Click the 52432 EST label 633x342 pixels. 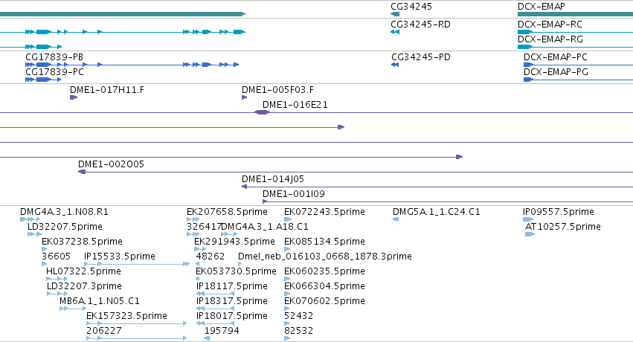point(299,316)
